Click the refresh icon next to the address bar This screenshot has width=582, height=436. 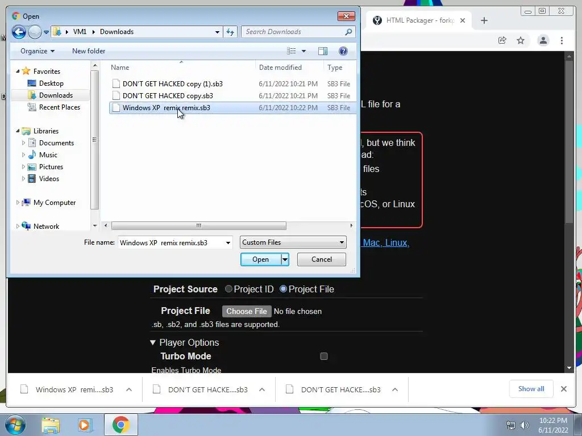230,32
